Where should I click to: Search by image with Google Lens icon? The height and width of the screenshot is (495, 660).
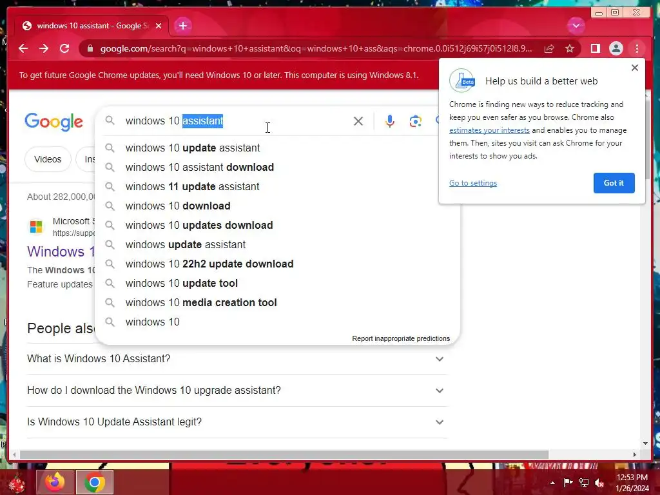point(416,121)
